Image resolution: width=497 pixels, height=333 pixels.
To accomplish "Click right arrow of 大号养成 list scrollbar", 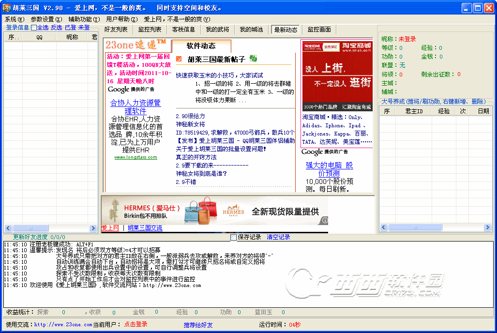I will point(487,227).
